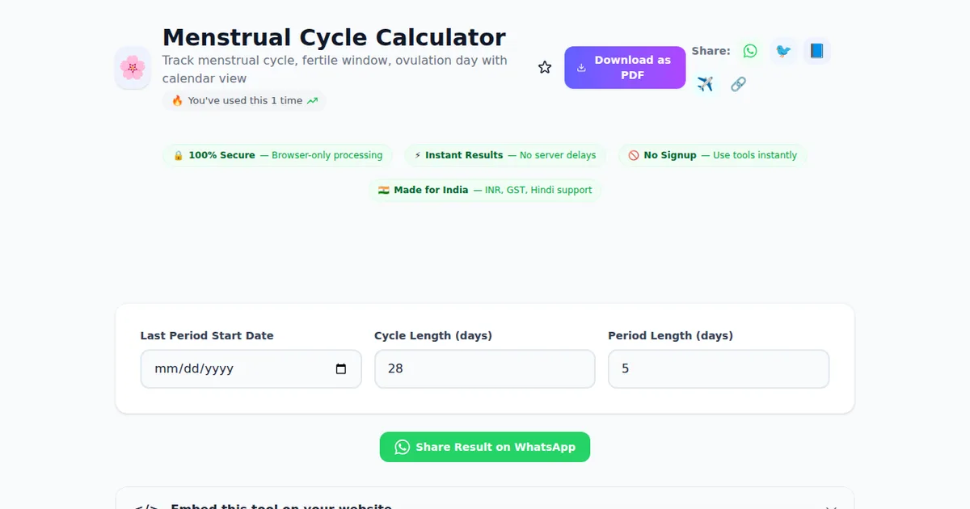Click the cherry blossom logo icon
This screenshot has width=970, height=509.
pos(133,68)
